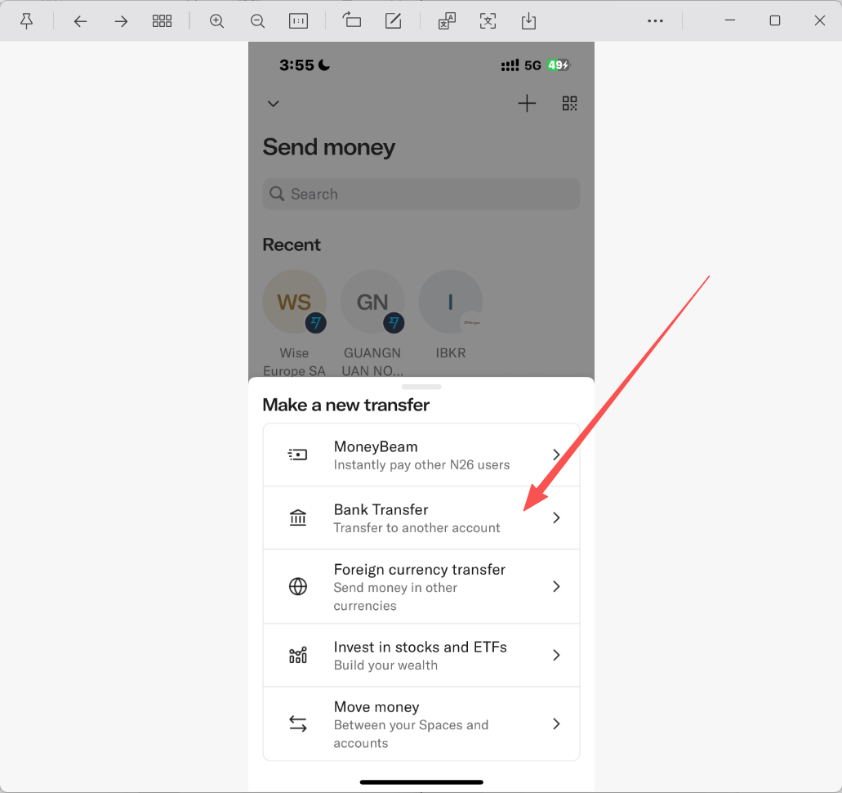Select MoneyBeam transfer option
The width and height of the screenshot is (842, 793).
coord(421,455)
